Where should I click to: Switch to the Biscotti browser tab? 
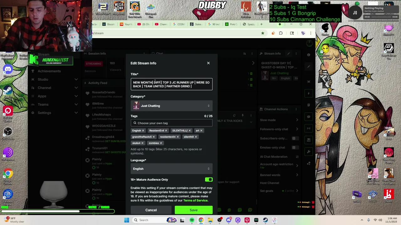(109, 24)
